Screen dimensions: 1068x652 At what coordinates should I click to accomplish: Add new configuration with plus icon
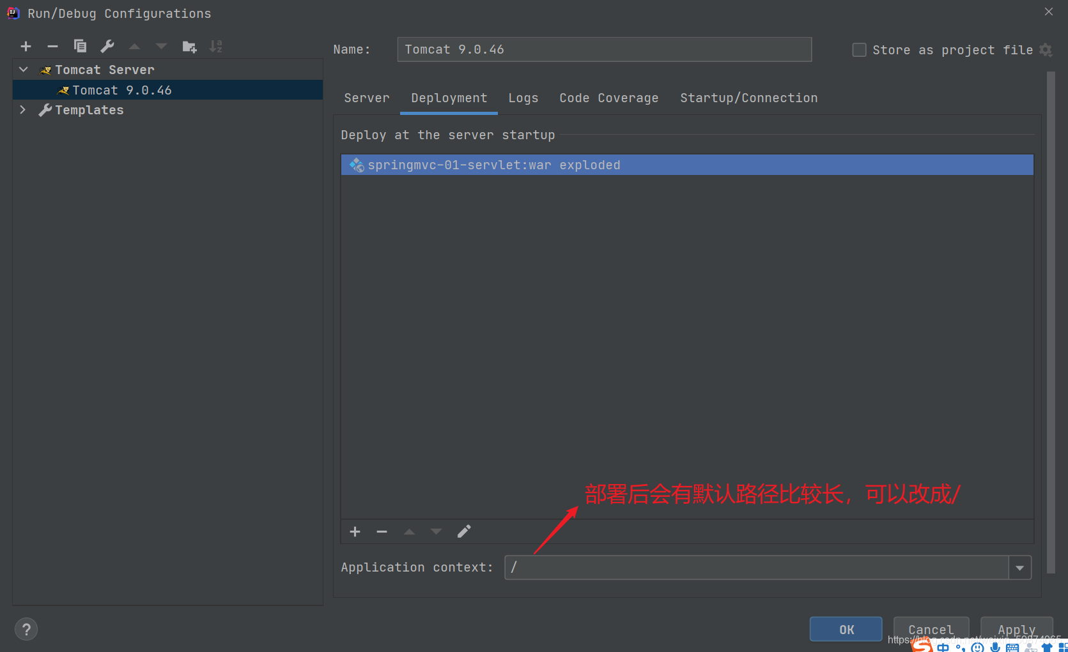(x=26, y=46)
